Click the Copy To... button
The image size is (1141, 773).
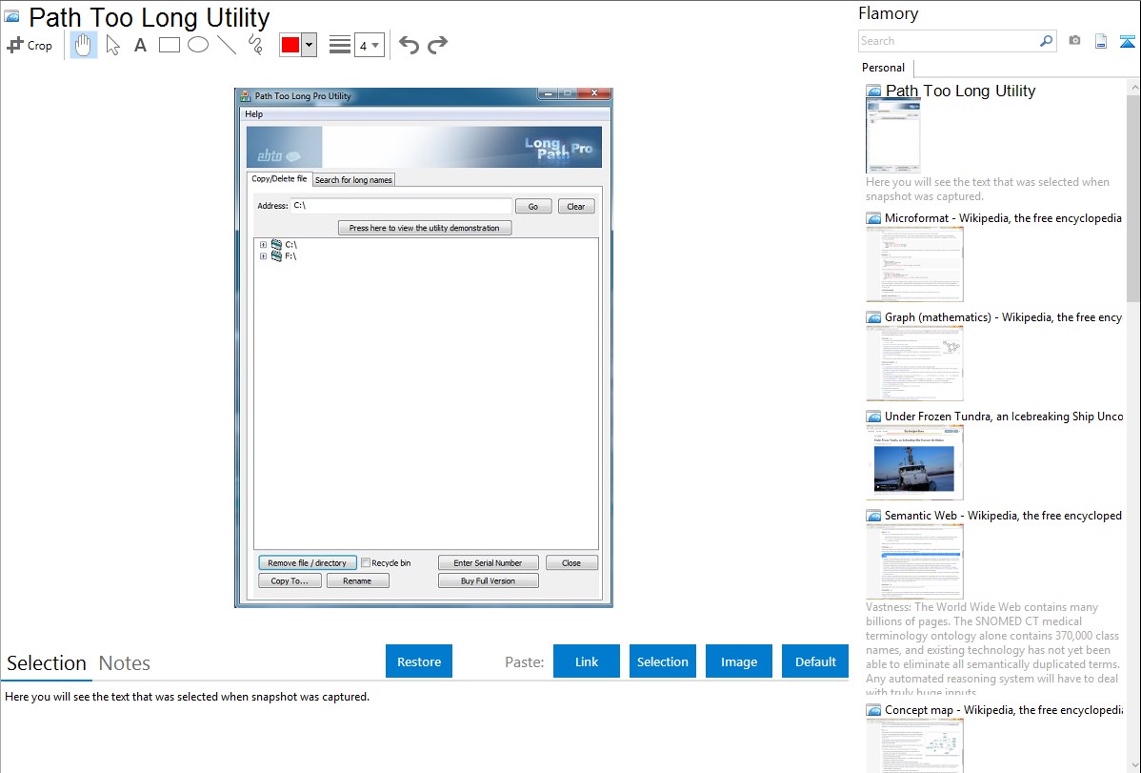[290, 580]
